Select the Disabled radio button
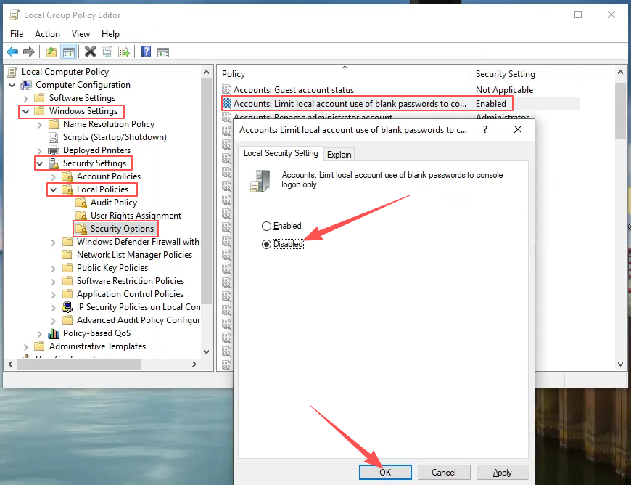The height and width of the screenshot is (485, 631). click(x=266, y=244)
